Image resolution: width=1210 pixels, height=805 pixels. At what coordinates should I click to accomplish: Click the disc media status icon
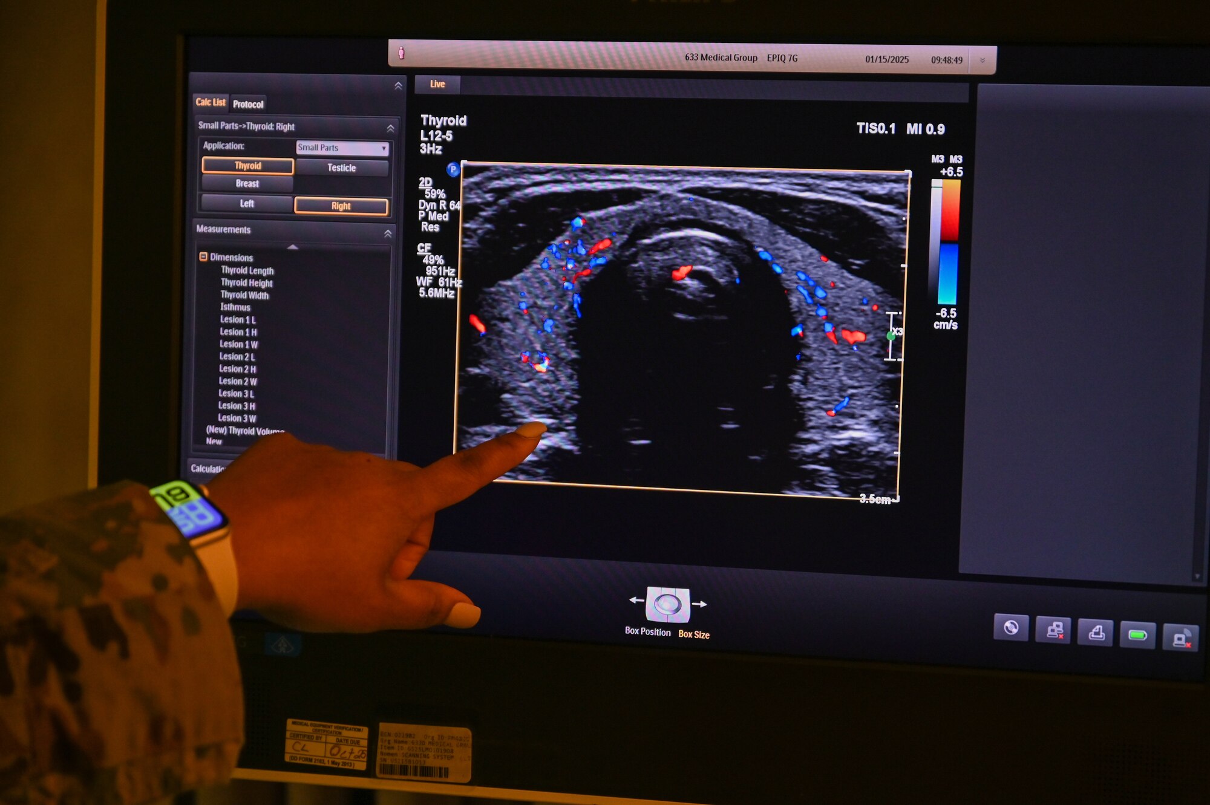coord(1011,628)
